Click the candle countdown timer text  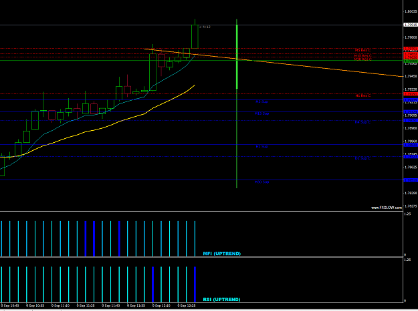(205, 27)
